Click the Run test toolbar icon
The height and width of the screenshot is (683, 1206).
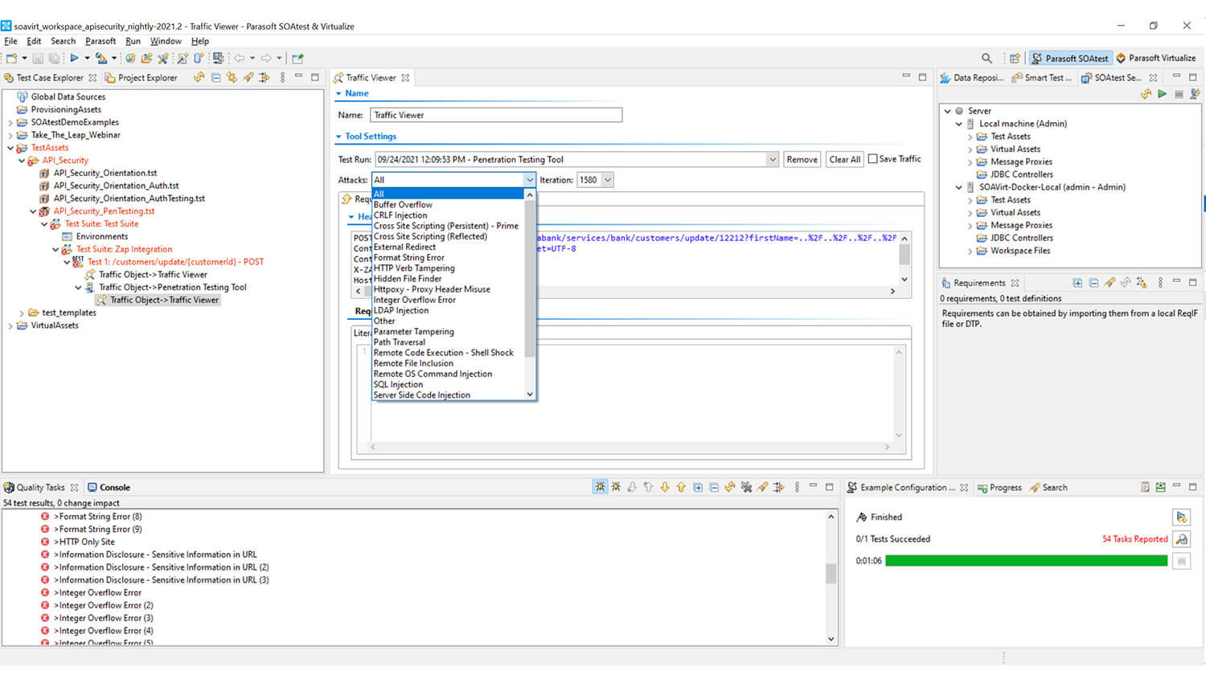tap(74, 58)
